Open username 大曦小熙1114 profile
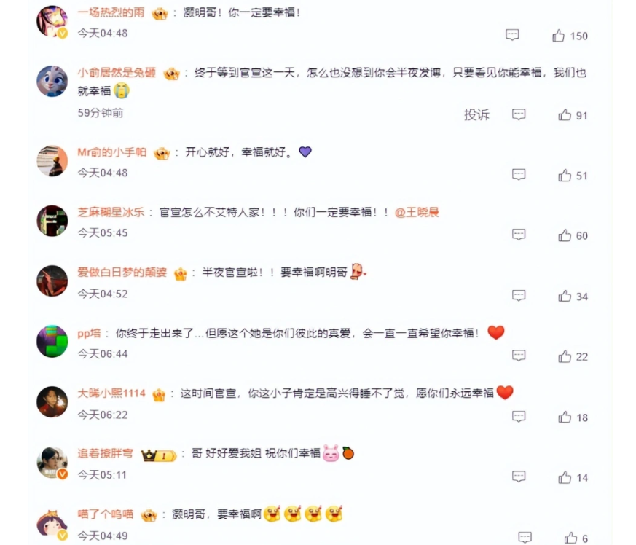The image size is (636, 545). 111,393
